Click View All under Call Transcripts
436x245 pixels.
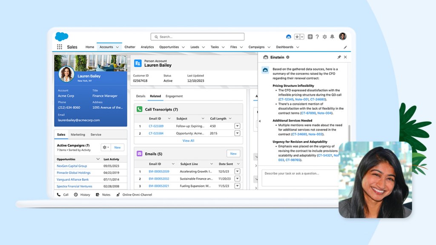coord(188,140)
